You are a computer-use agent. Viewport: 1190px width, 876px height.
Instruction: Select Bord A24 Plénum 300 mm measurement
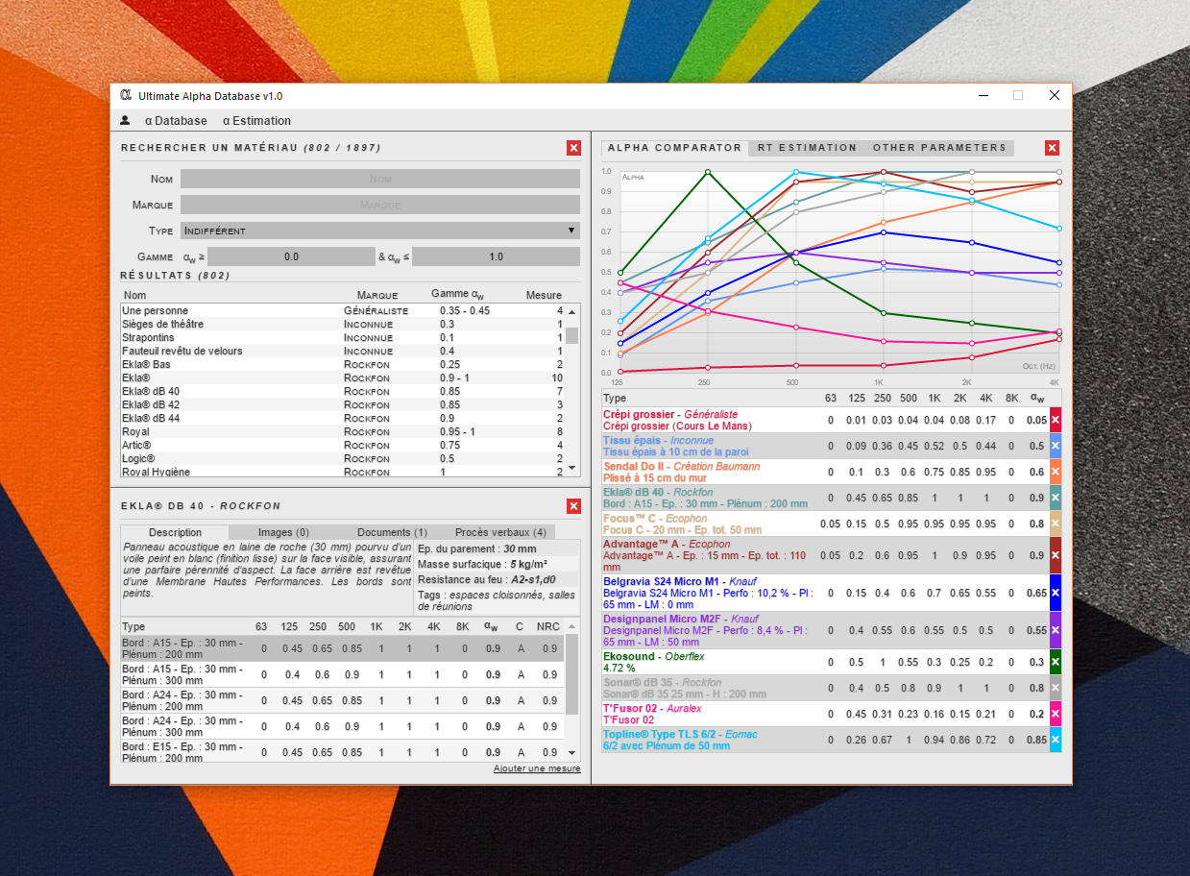coord(343,726)
